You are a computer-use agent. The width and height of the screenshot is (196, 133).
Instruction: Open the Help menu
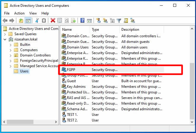pyautogui.click(x=45, y=13)
